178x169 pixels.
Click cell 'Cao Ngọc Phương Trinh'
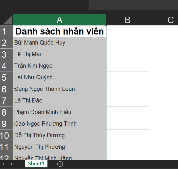point(60,124)
